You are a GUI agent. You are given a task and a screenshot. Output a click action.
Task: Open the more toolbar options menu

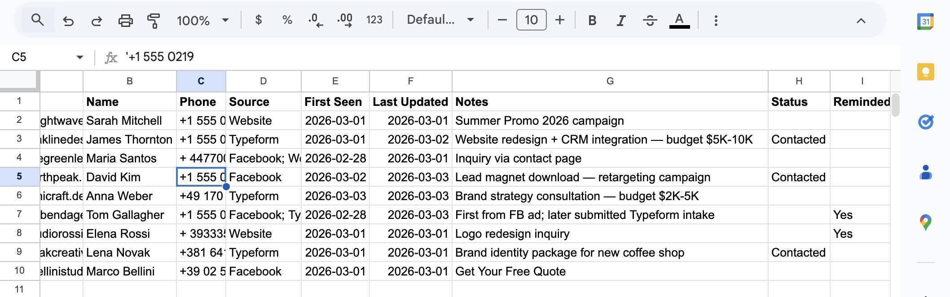[716, 20]
